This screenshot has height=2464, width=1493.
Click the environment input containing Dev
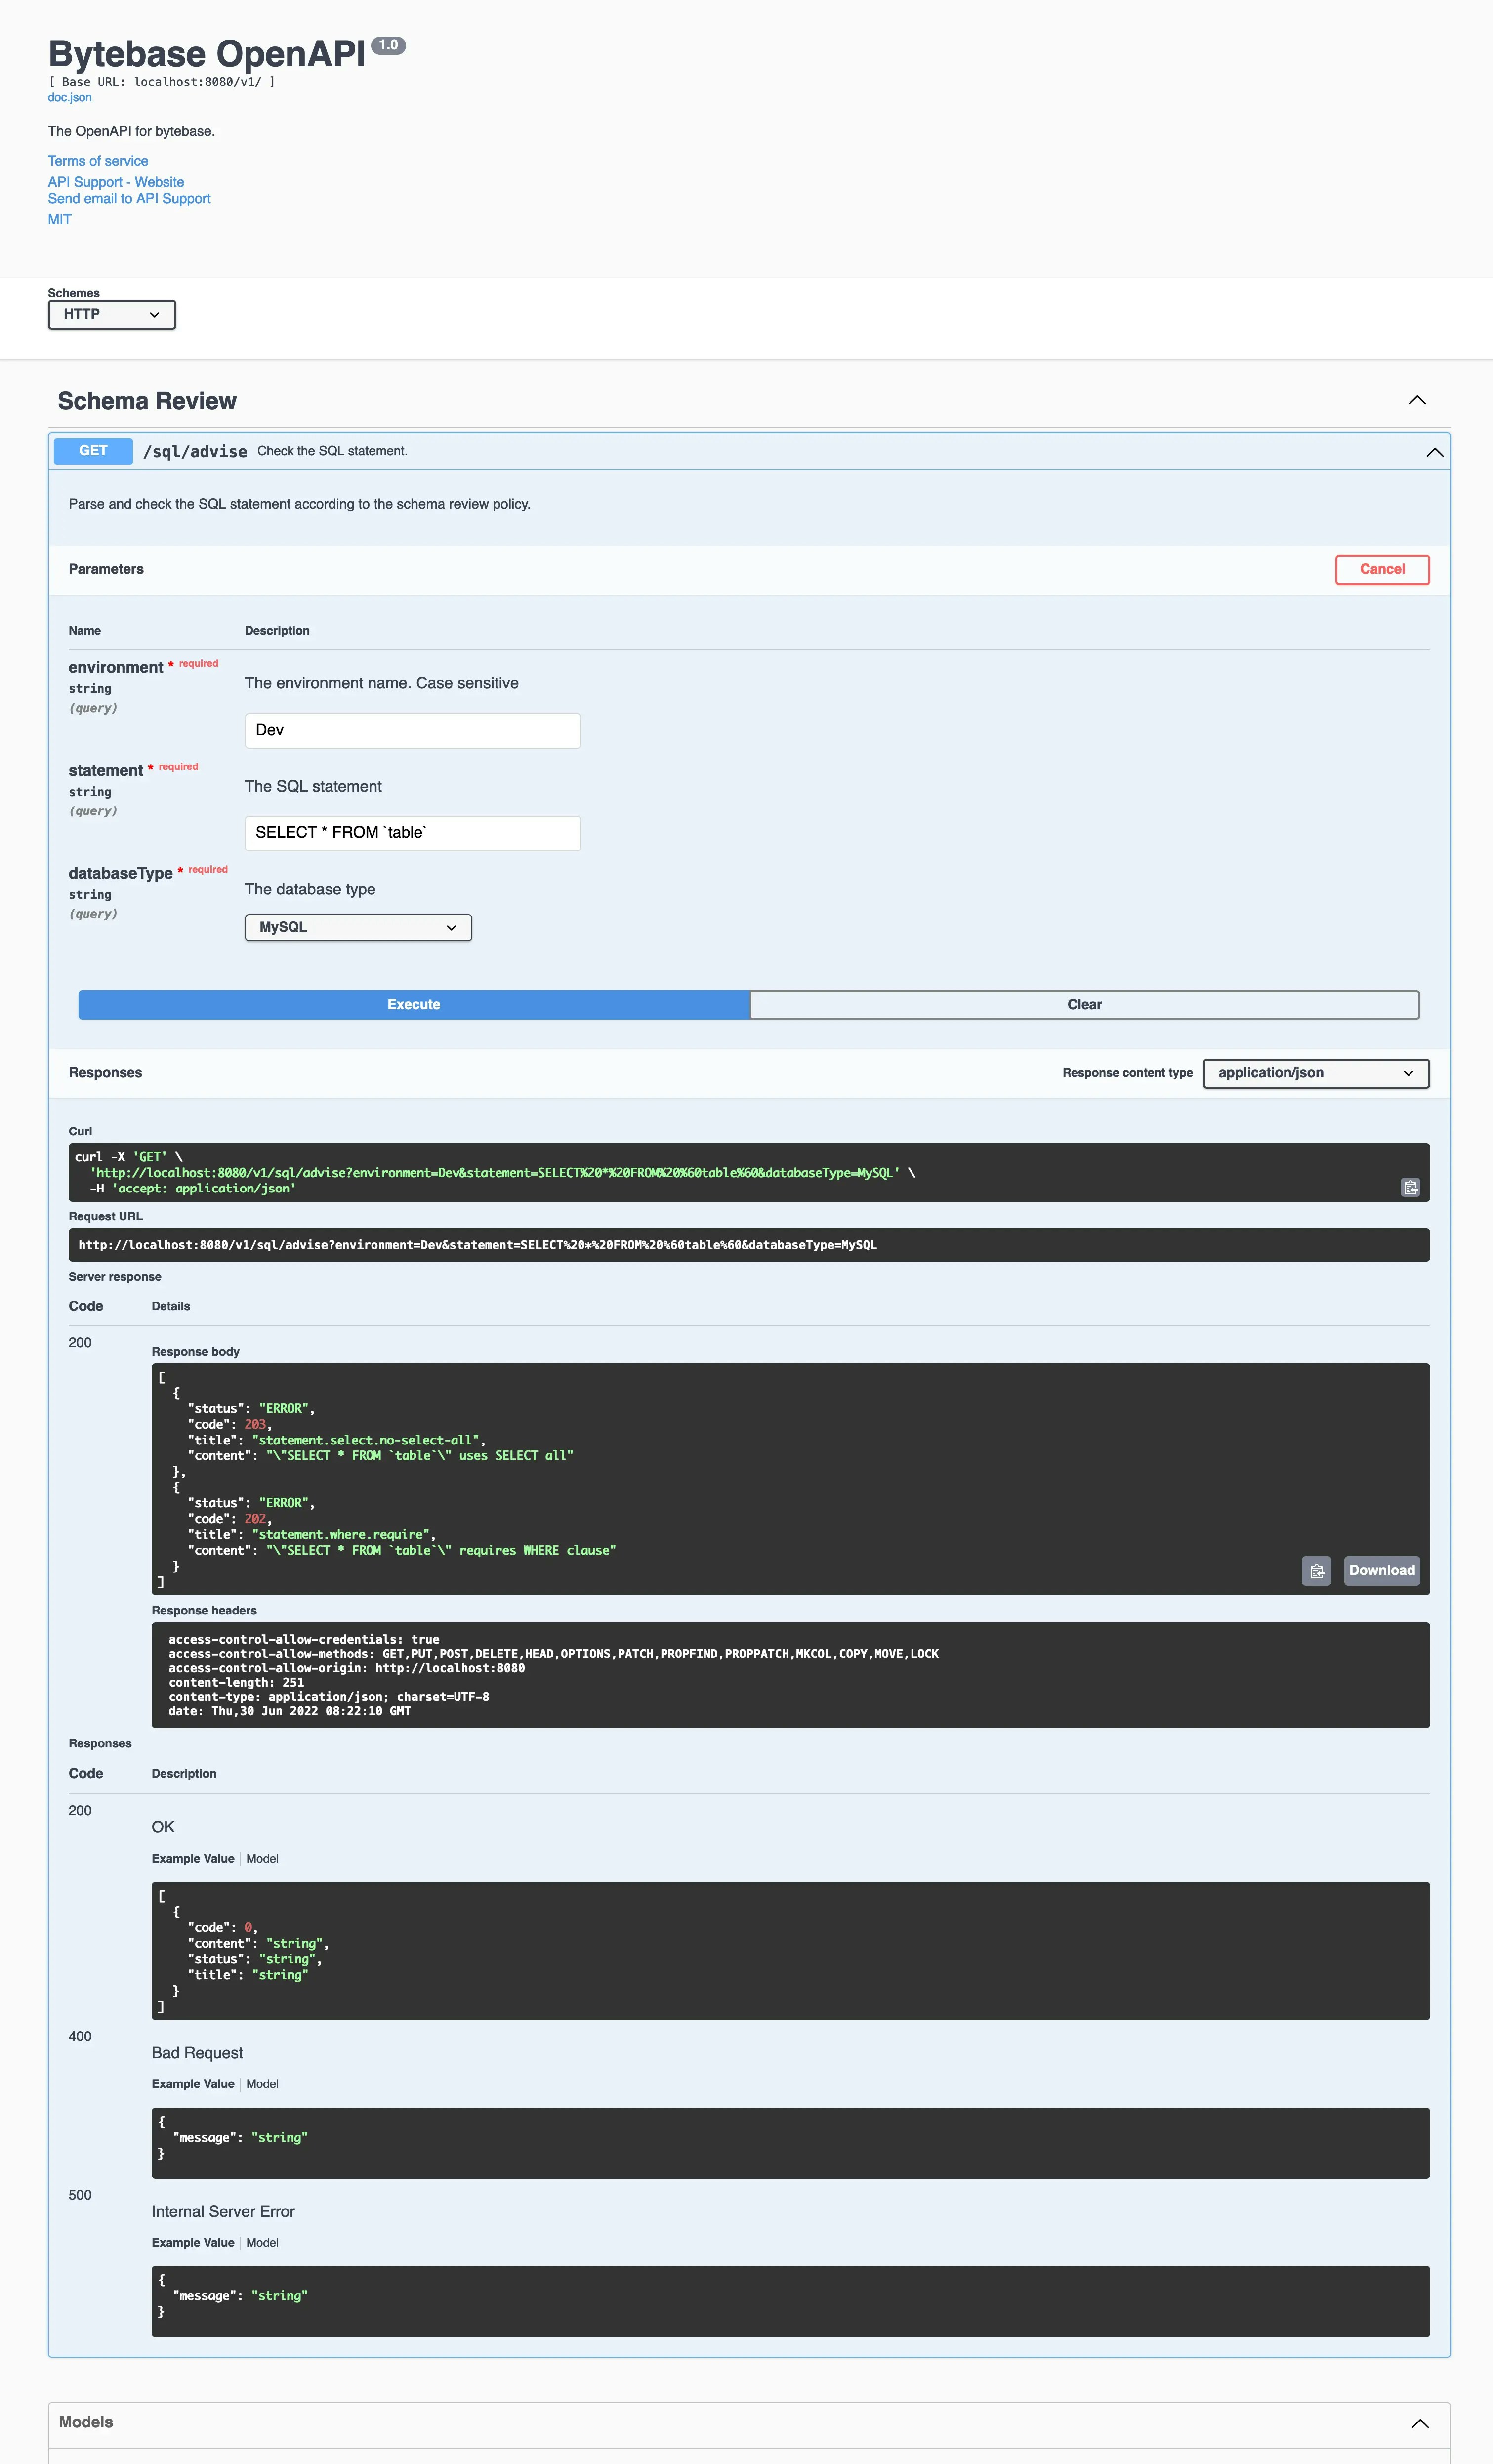pos(412,730)
